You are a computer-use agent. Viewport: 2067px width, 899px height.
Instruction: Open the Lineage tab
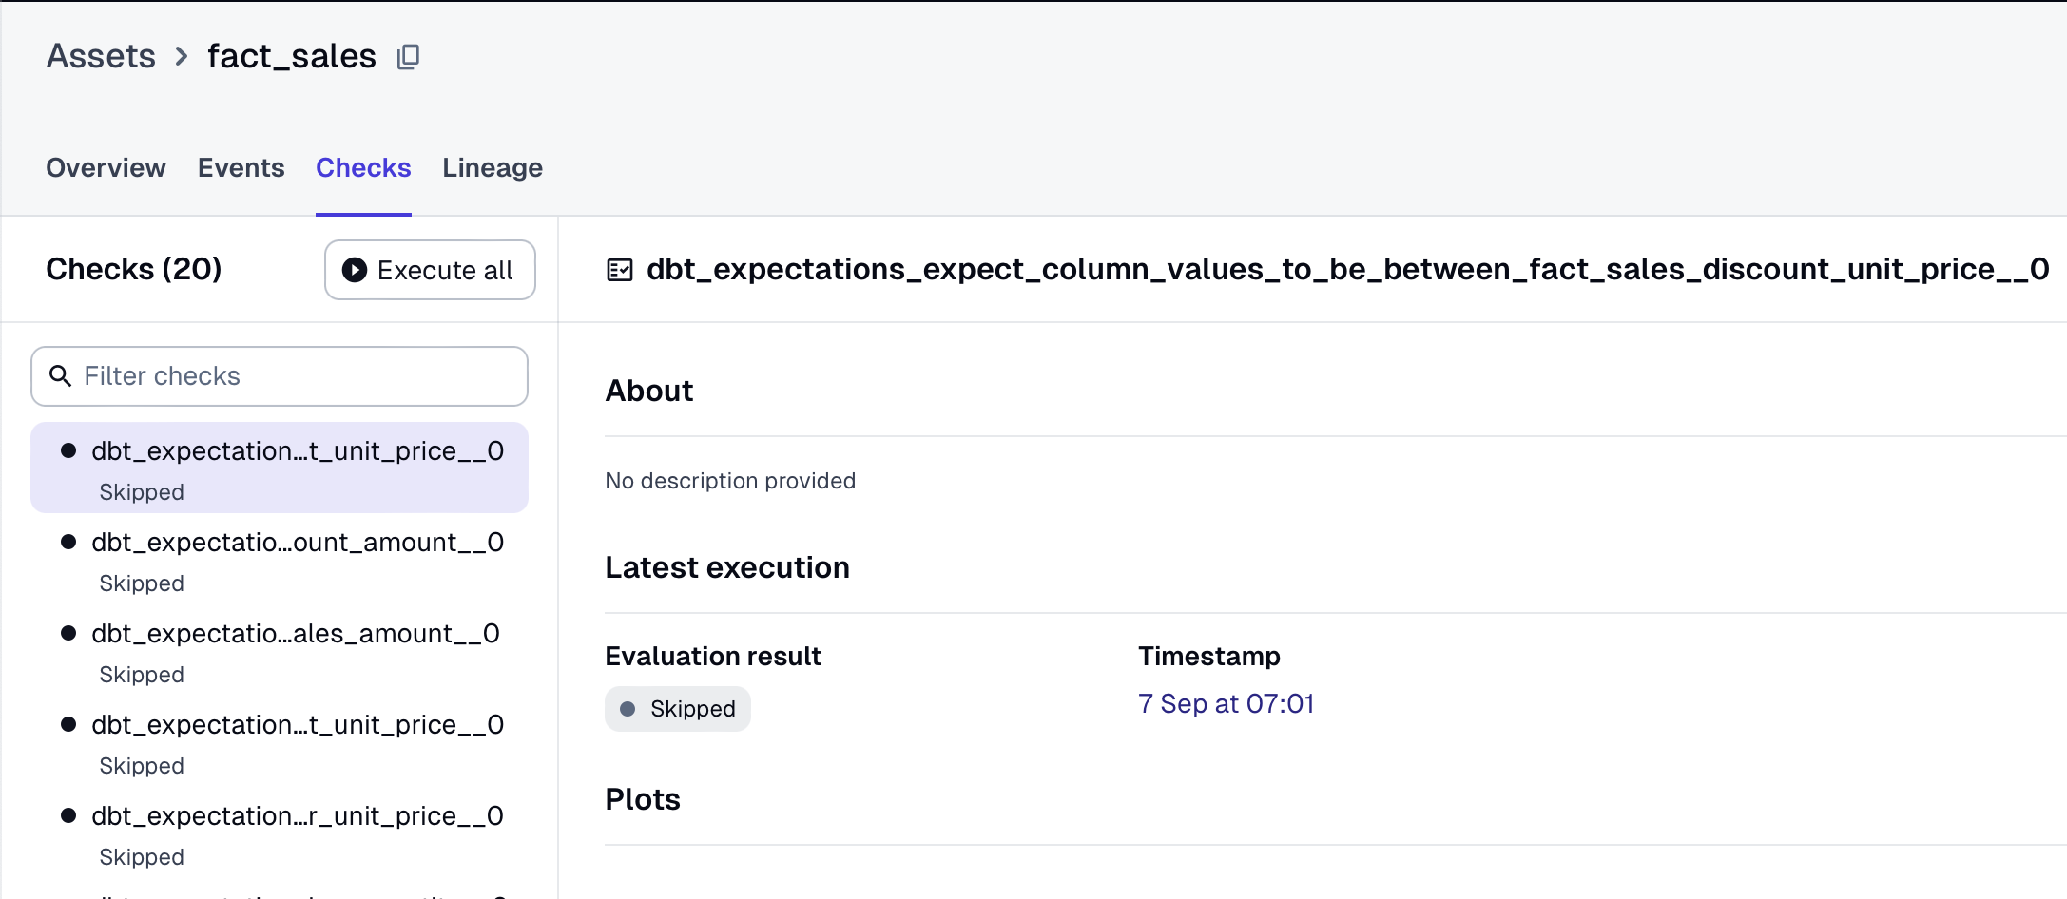click(493, 167)
